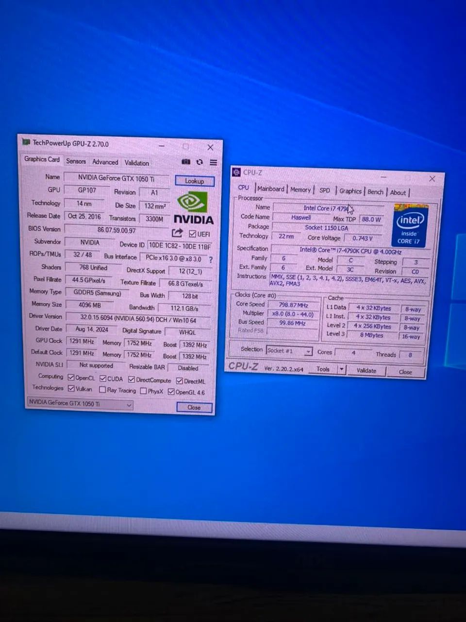Toggle the Vulkan checkbox

[71, 388]
